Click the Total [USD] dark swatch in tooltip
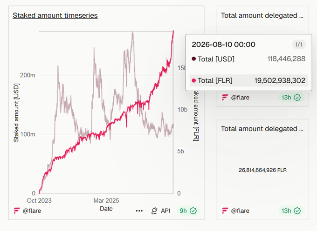317x231 pixels. (x=193, y=59)
